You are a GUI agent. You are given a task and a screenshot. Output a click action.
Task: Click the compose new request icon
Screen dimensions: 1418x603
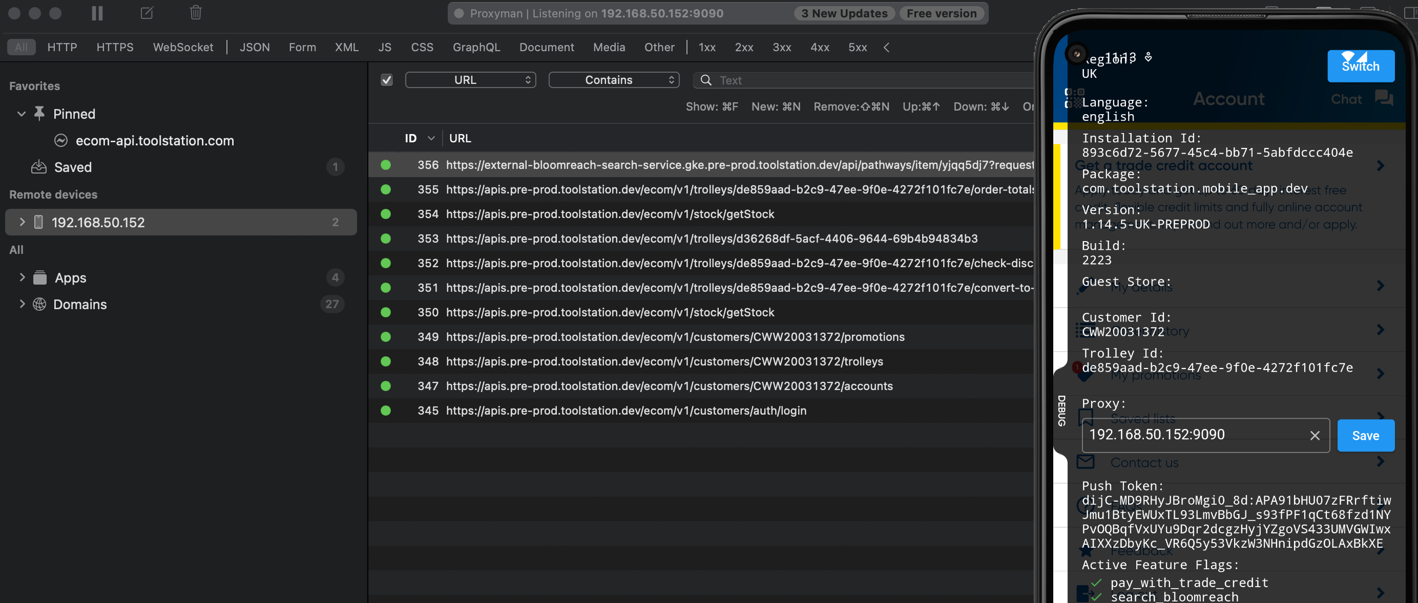(147, 13)
